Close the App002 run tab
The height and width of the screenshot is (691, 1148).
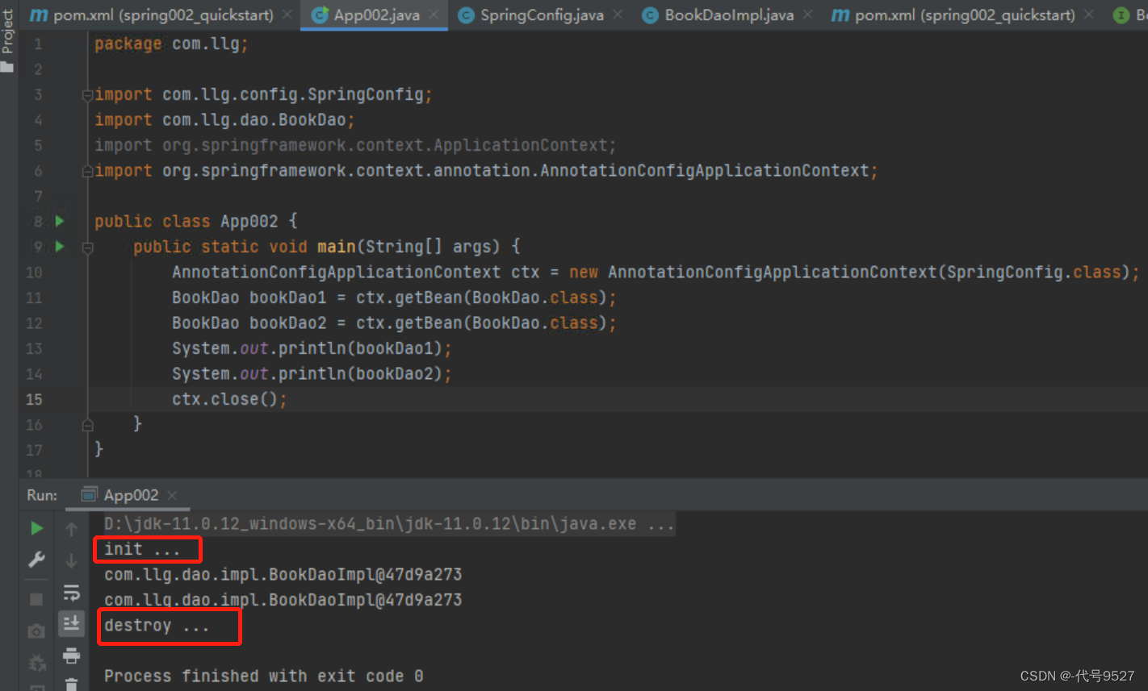pos(172,495)
